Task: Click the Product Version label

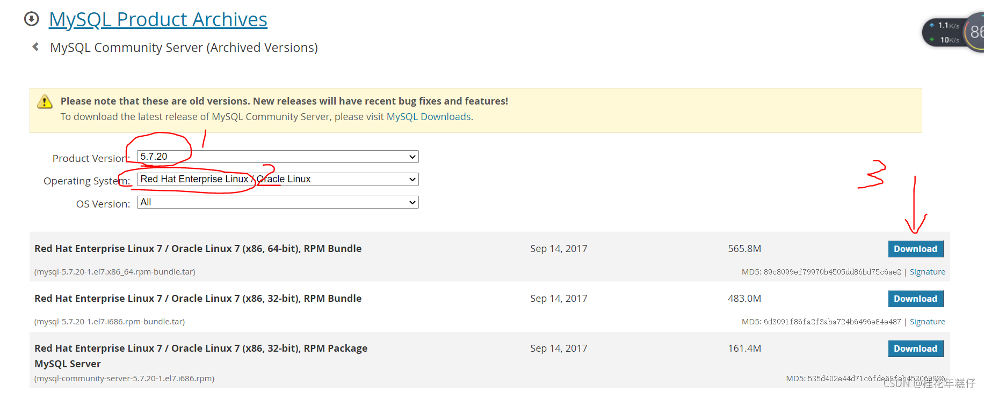Action: [x=91, y=159]
